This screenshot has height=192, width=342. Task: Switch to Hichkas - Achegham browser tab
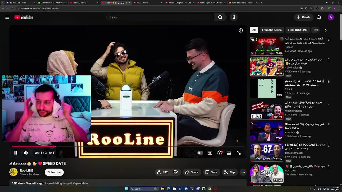(x=180, y=3)
